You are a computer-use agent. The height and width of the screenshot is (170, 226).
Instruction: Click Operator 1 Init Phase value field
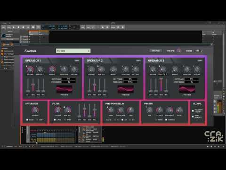click(x=69, y=79)
